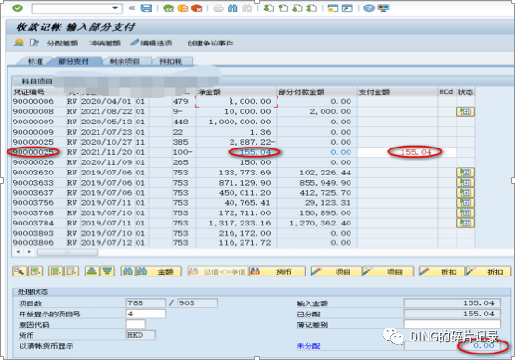Click the Last Page navigation icon

click(x=311, y=8)
